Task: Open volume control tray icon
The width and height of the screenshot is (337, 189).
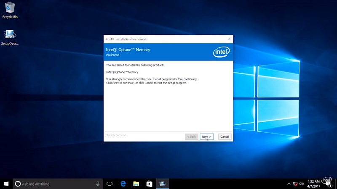Action: point(302,184)
